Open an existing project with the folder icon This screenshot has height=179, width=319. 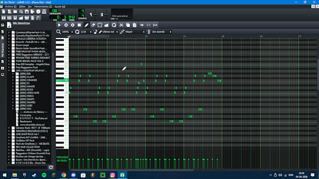coord(15,12)
